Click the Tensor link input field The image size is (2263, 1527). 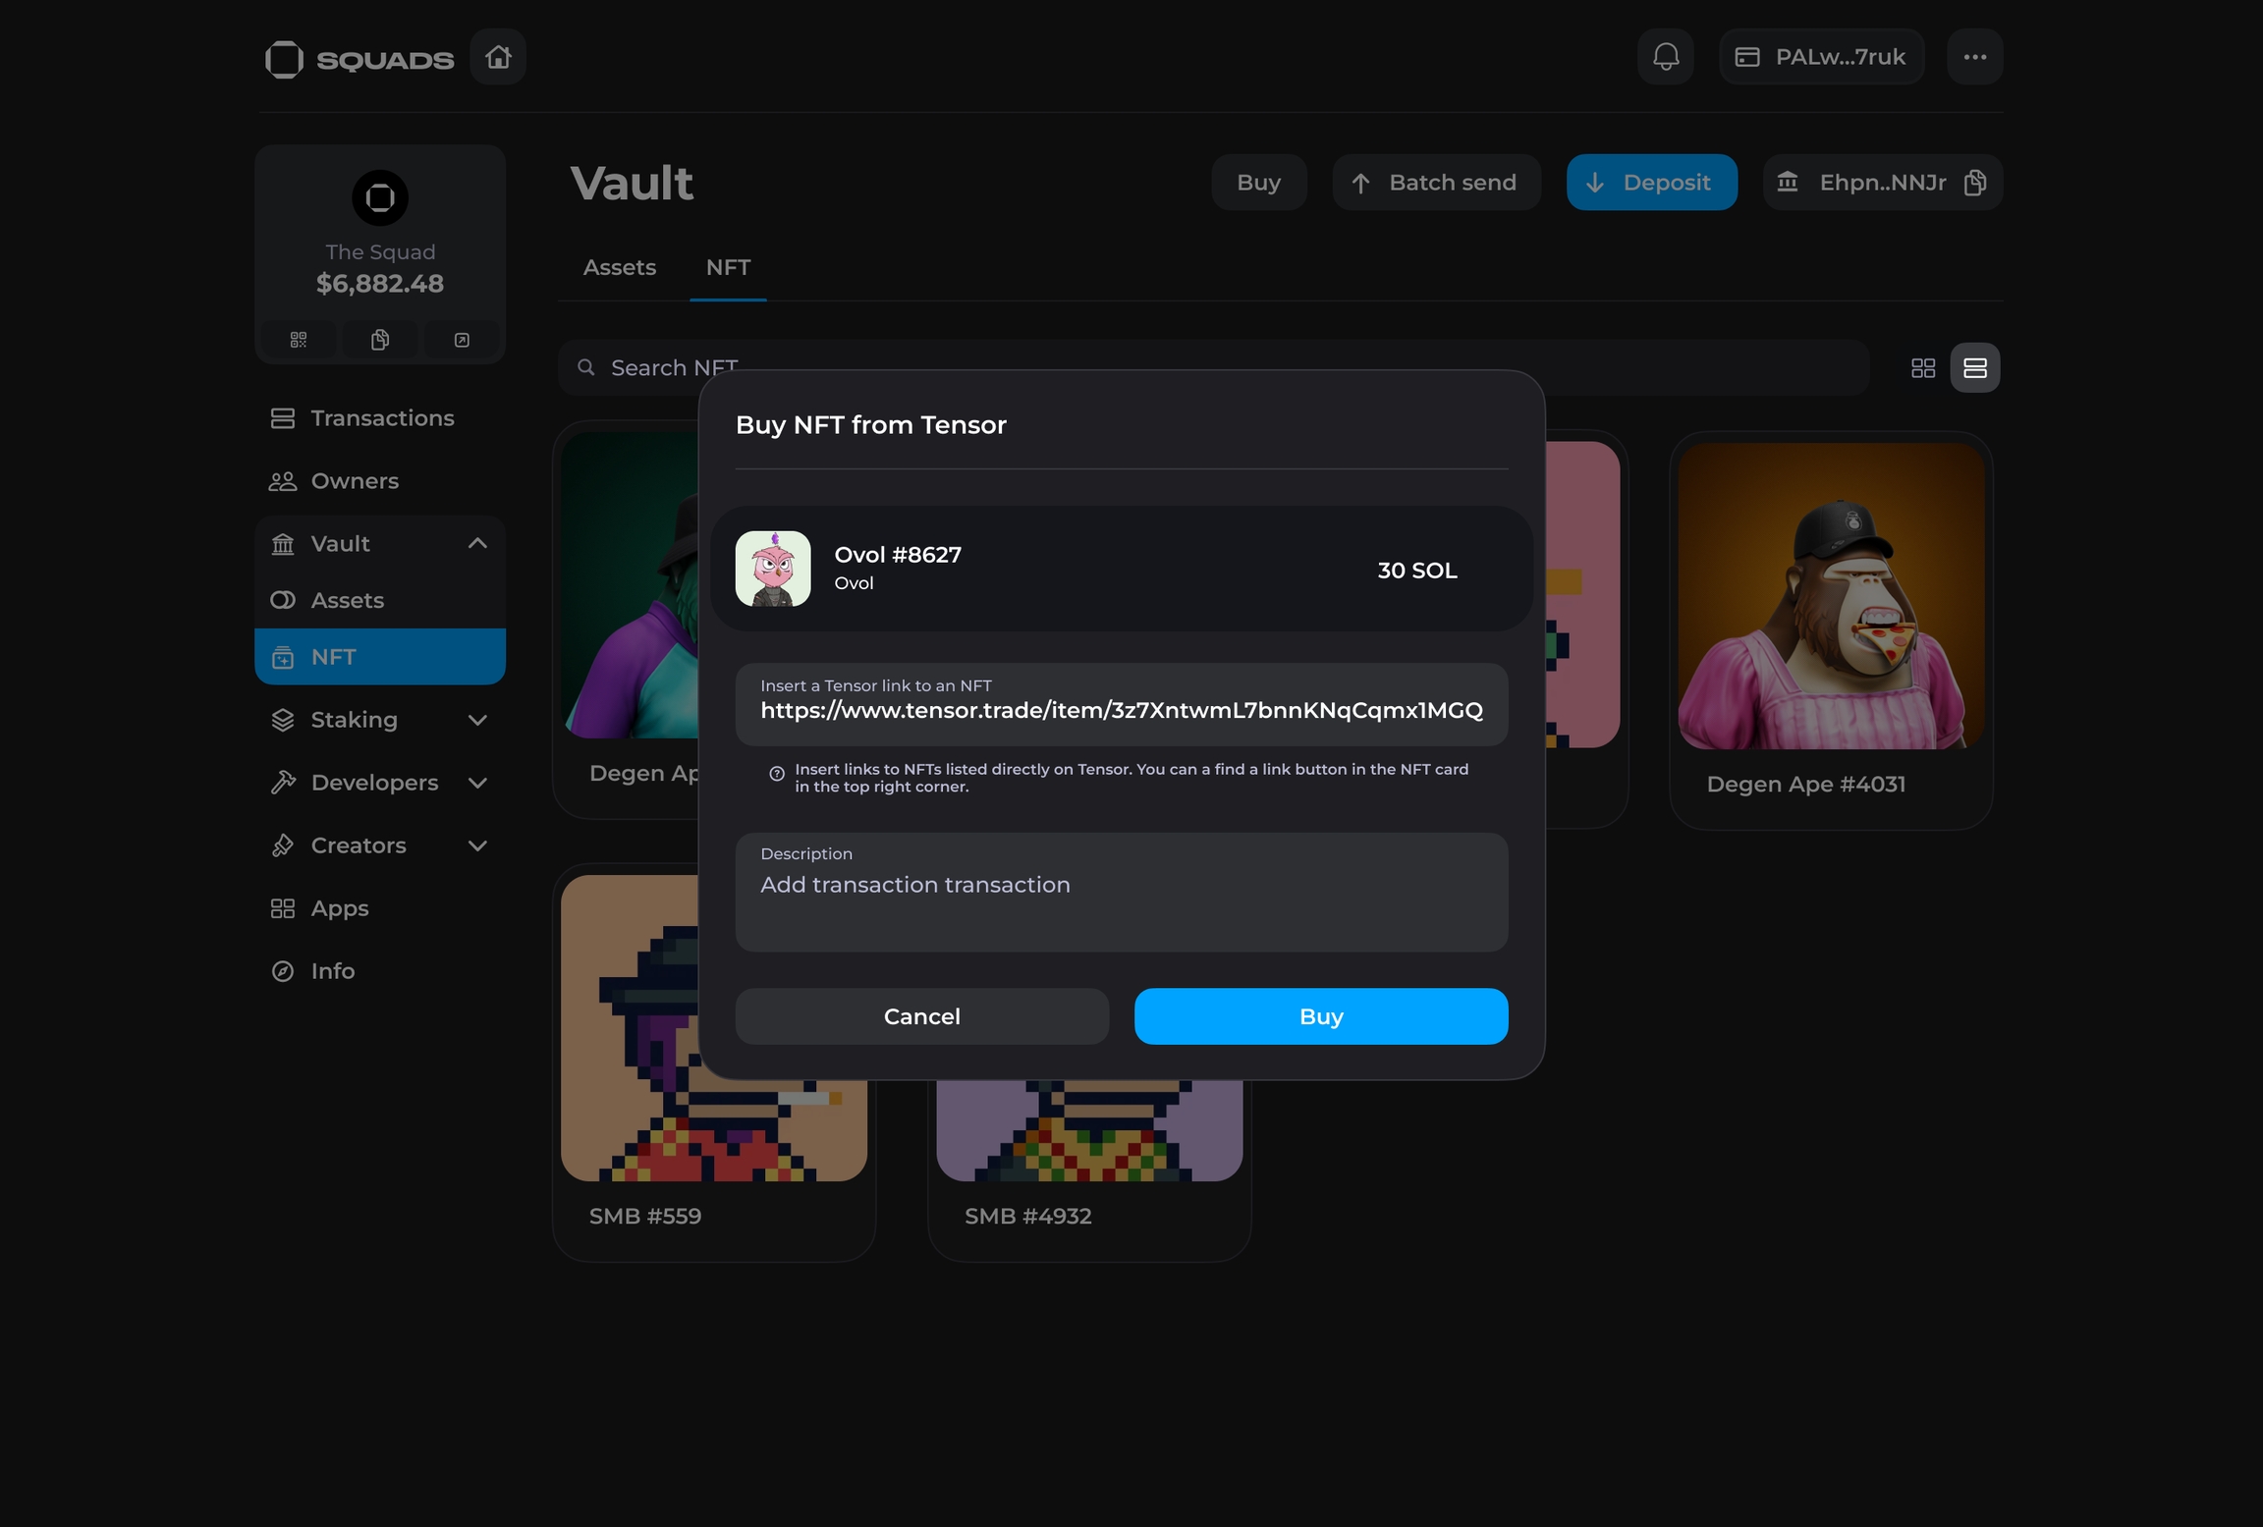click(1121, 709)
